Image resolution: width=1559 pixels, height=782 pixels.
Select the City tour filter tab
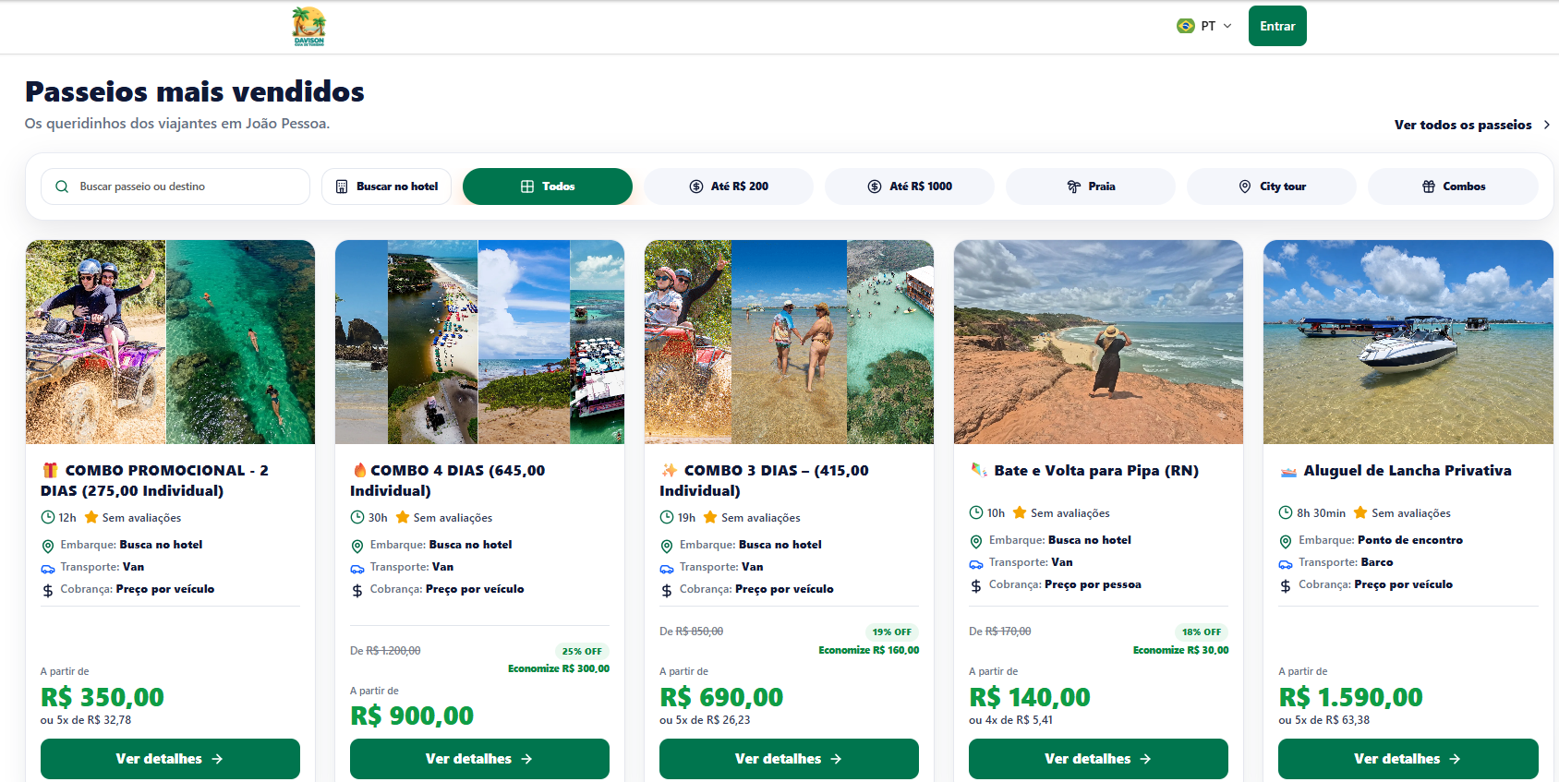(x=1272, y=186)
